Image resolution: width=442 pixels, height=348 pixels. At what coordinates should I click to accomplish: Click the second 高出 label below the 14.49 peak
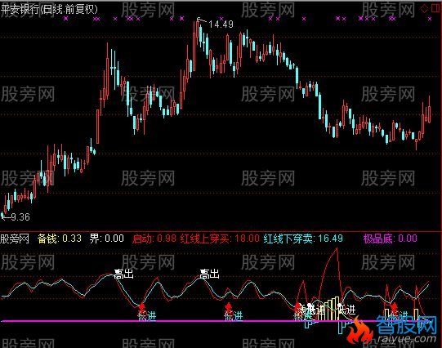209,274
